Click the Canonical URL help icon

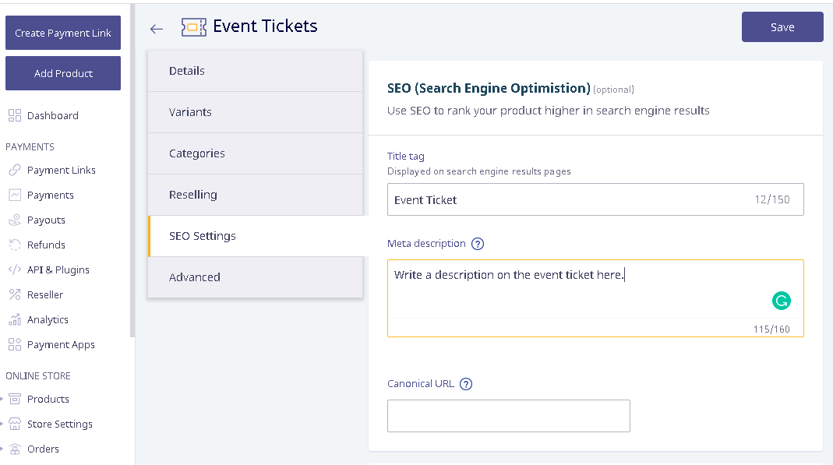point(466,384)
